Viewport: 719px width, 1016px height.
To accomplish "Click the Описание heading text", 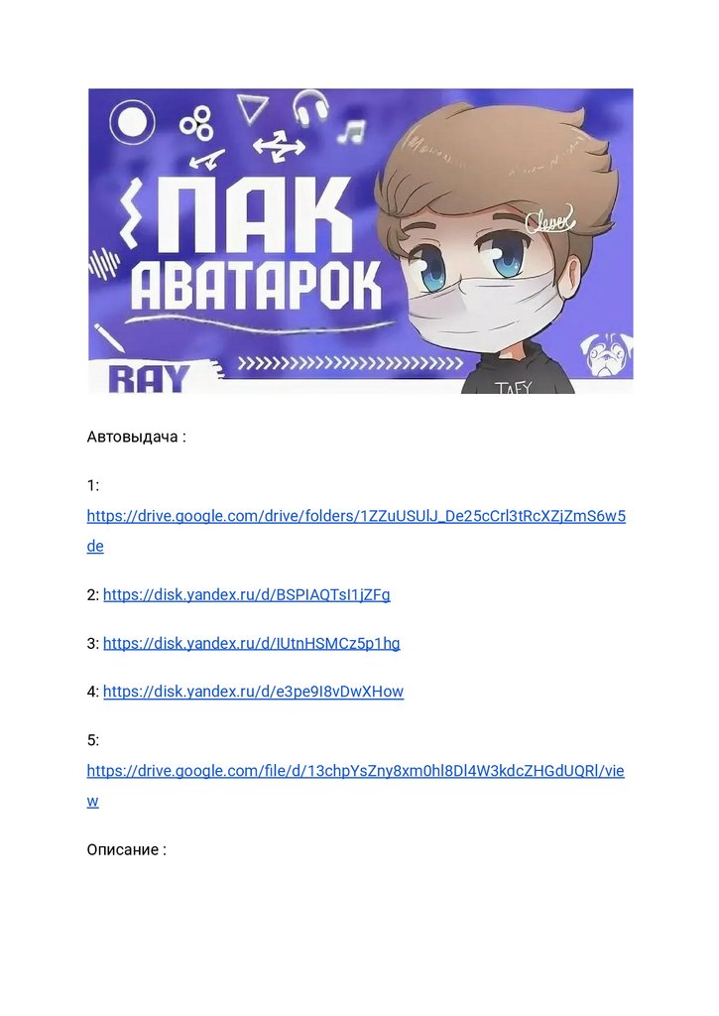I will [x=127, y=849].
